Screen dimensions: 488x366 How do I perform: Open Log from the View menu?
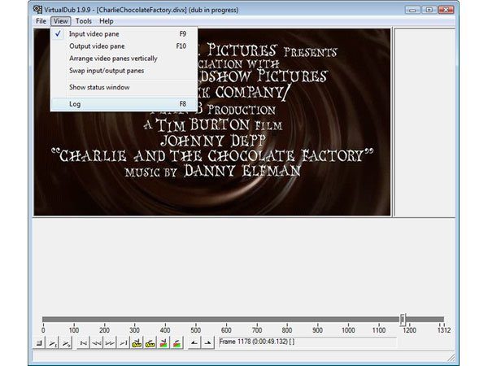coord(124,104)
